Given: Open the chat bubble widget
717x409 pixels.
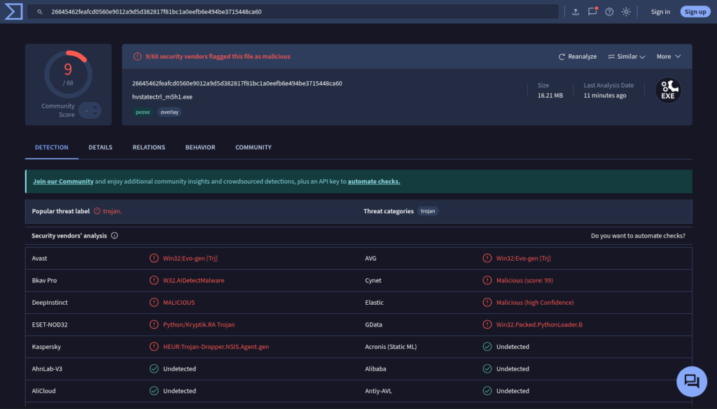Looking at the screenshot, I should (x=691, y=381).
